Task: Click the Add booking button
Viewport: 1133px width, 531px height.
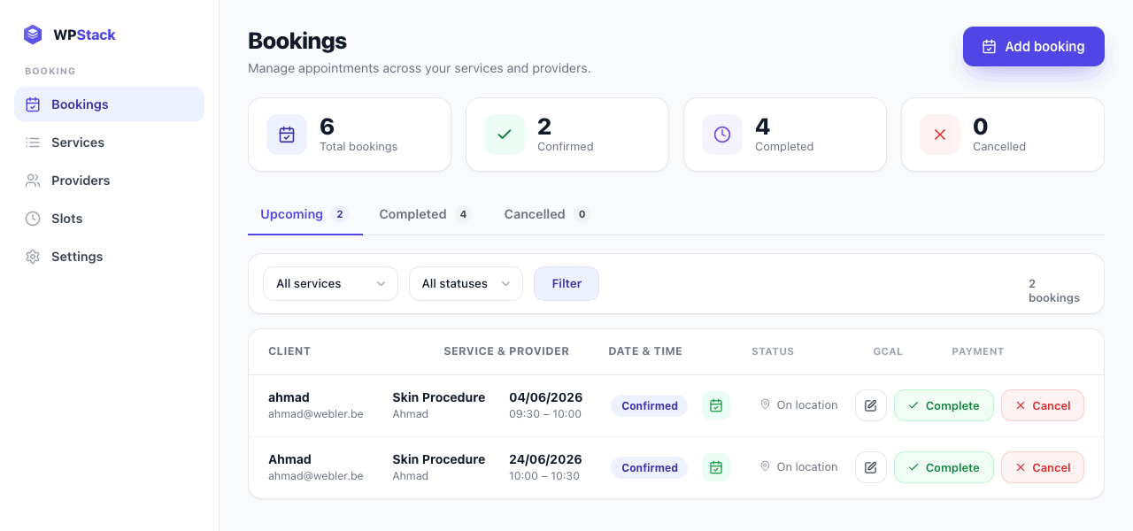Action: pyautogui.click(x=1034, y=46)
